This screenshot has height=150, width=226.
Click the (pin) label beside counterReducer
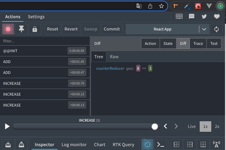pos(130,69)
